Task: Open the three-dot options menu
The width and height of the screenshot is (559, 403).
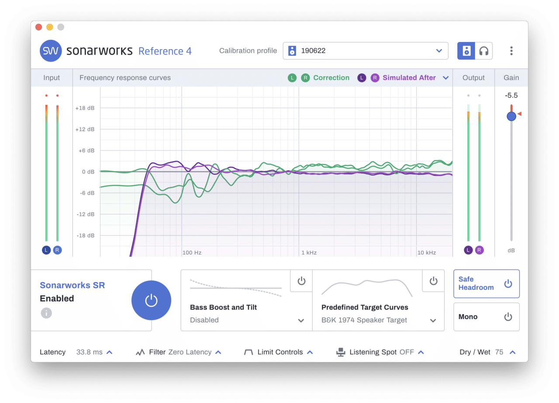Action: click(x=511, y=51)
